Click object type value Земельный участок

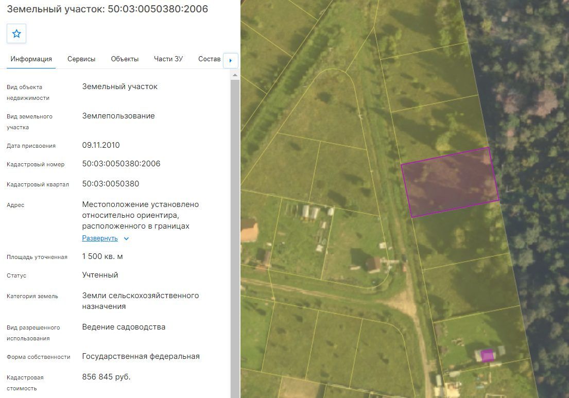click(x=120, y=86)
